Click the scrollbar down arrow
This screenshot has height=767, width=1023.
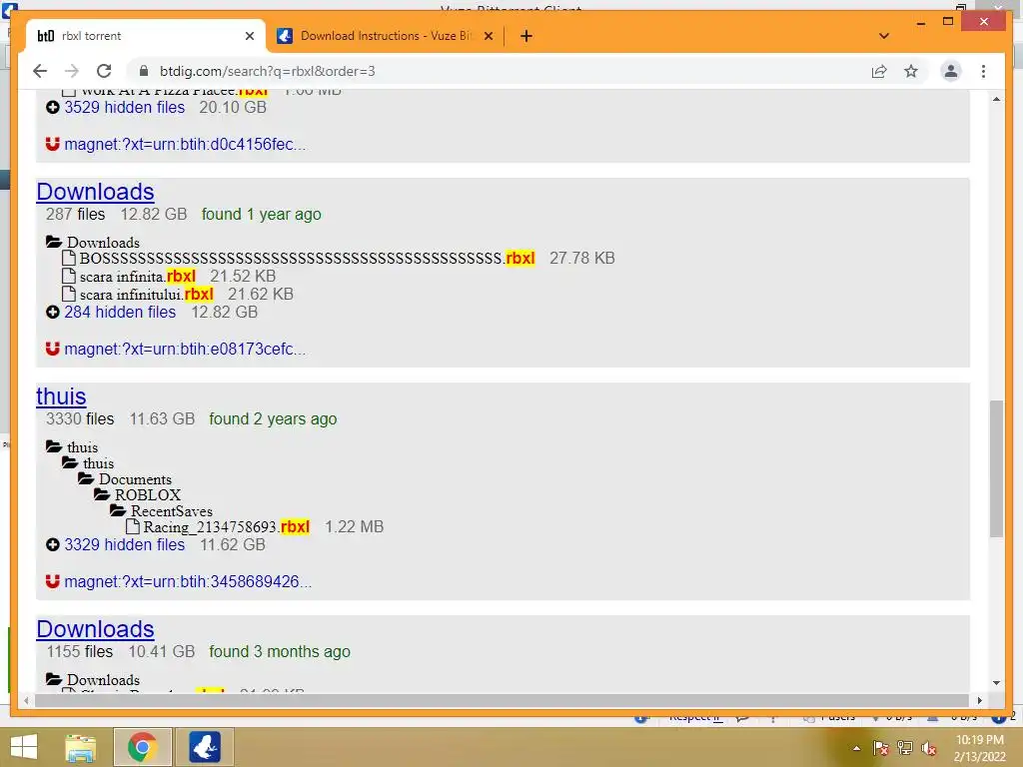(x=996, y=683)
